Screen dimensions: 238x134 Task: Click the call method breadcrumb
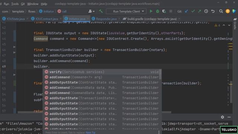62,12
